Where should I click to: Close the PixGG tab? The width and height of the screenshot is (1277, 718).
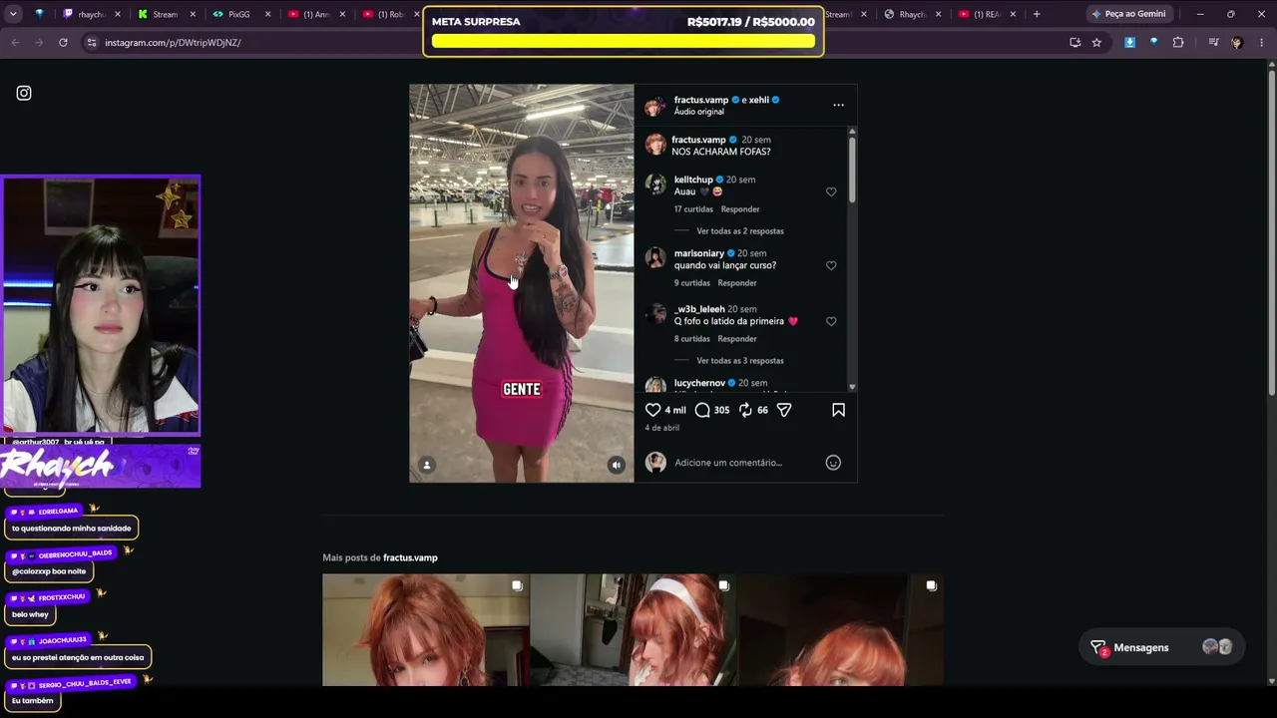click(266, 14)
